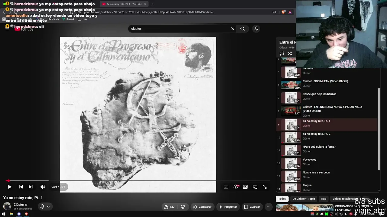387x217 pixels.
Task: Click the Preguntar button
Action: 228,207
